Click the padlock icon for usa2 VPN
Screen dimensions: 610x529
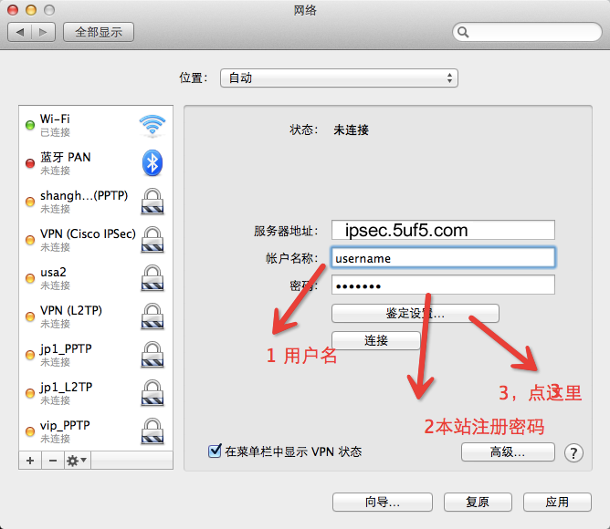pos(152,278)
